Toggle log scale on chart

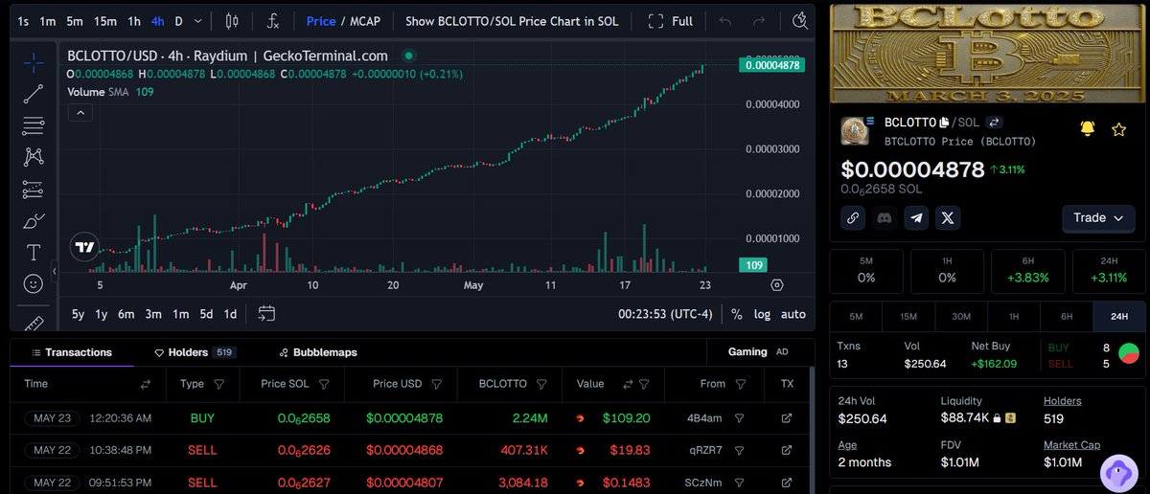pos(762,313)
